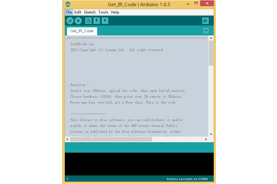Click the vertical scrollbar down arrow
This screenshot has height=184, width=277.
pos(211,134)
